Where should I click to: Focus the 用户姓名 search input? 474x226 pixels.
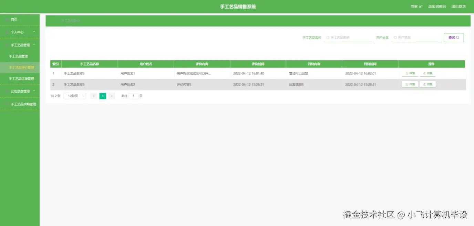point(416,38)
